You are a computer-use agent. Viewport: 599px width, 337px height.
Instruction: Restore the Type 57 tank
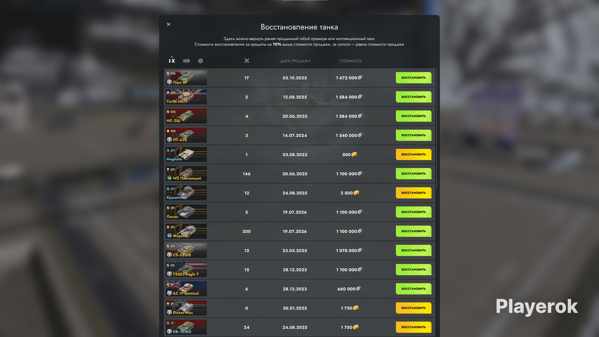[x=413, y=78]
